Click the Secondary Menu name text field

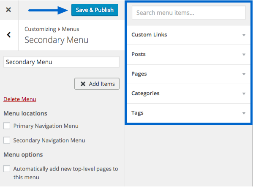pyautogui.click(x=61, y=62)
